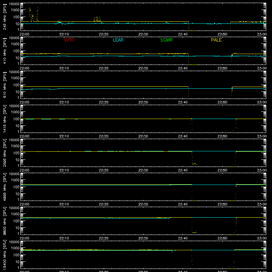Viewport: 272px width, 272px height.
Task: Select the 4995 MHz [SFU] axis title
Action: [4, 187]
